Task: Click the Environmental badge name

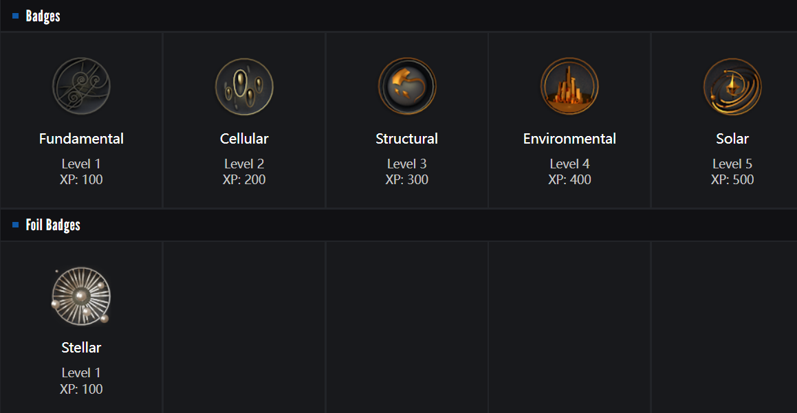Action: point(569,139)
